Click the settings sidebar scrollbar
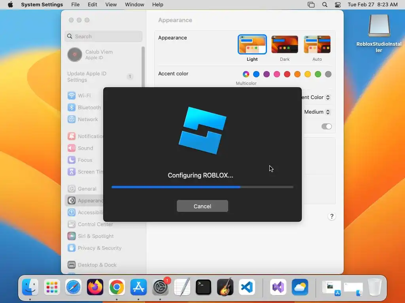 tap(143, 67)
